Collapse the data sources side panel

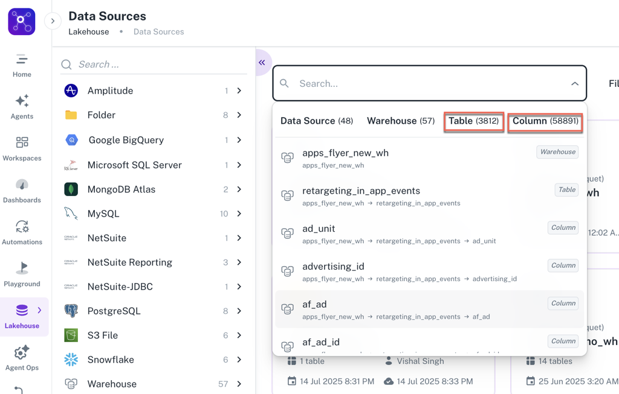[x=262, y=63]
